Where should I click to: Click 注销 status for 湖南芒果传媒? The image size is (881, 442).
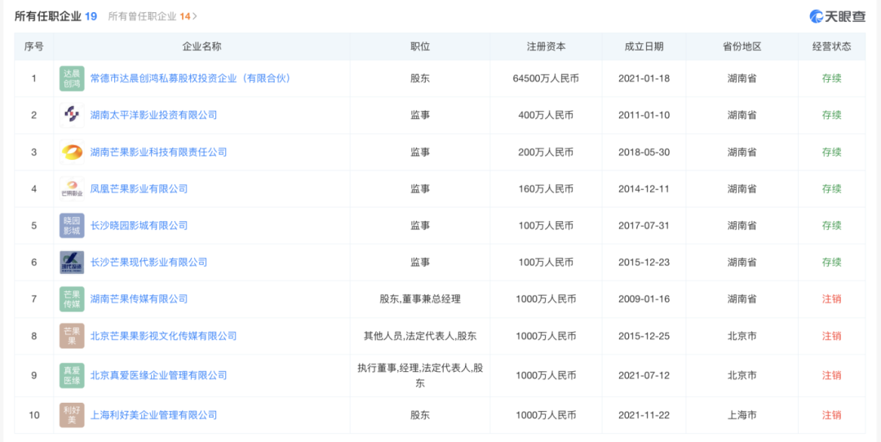pyautogui.click(x=831, y=299)
